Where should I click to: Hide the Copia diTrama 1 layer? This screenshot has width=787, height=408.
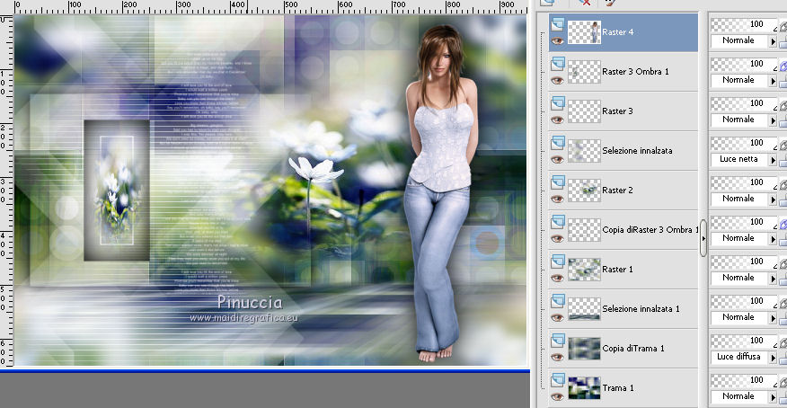pyautogui.click(x=557, y=356)
